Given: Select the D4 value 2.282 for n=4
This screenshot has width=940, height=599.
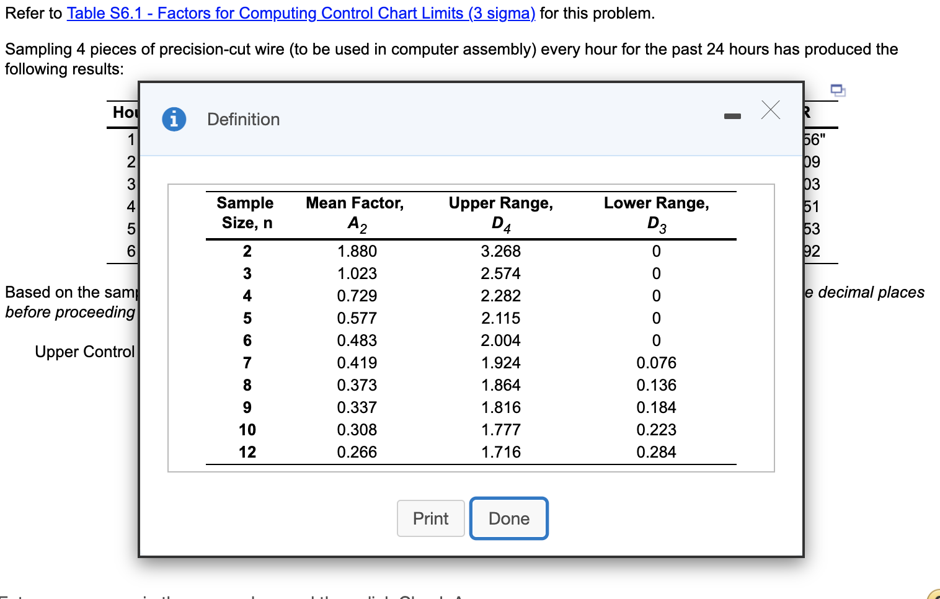Looking at the screenshot, I should 500,296.
